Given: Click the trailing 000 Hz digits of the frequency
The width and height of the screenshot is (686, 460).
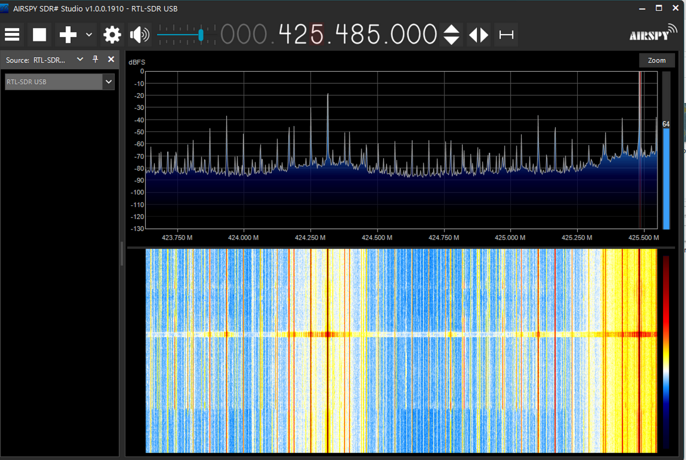Looking at the screenshot, I should coord(414,35).
